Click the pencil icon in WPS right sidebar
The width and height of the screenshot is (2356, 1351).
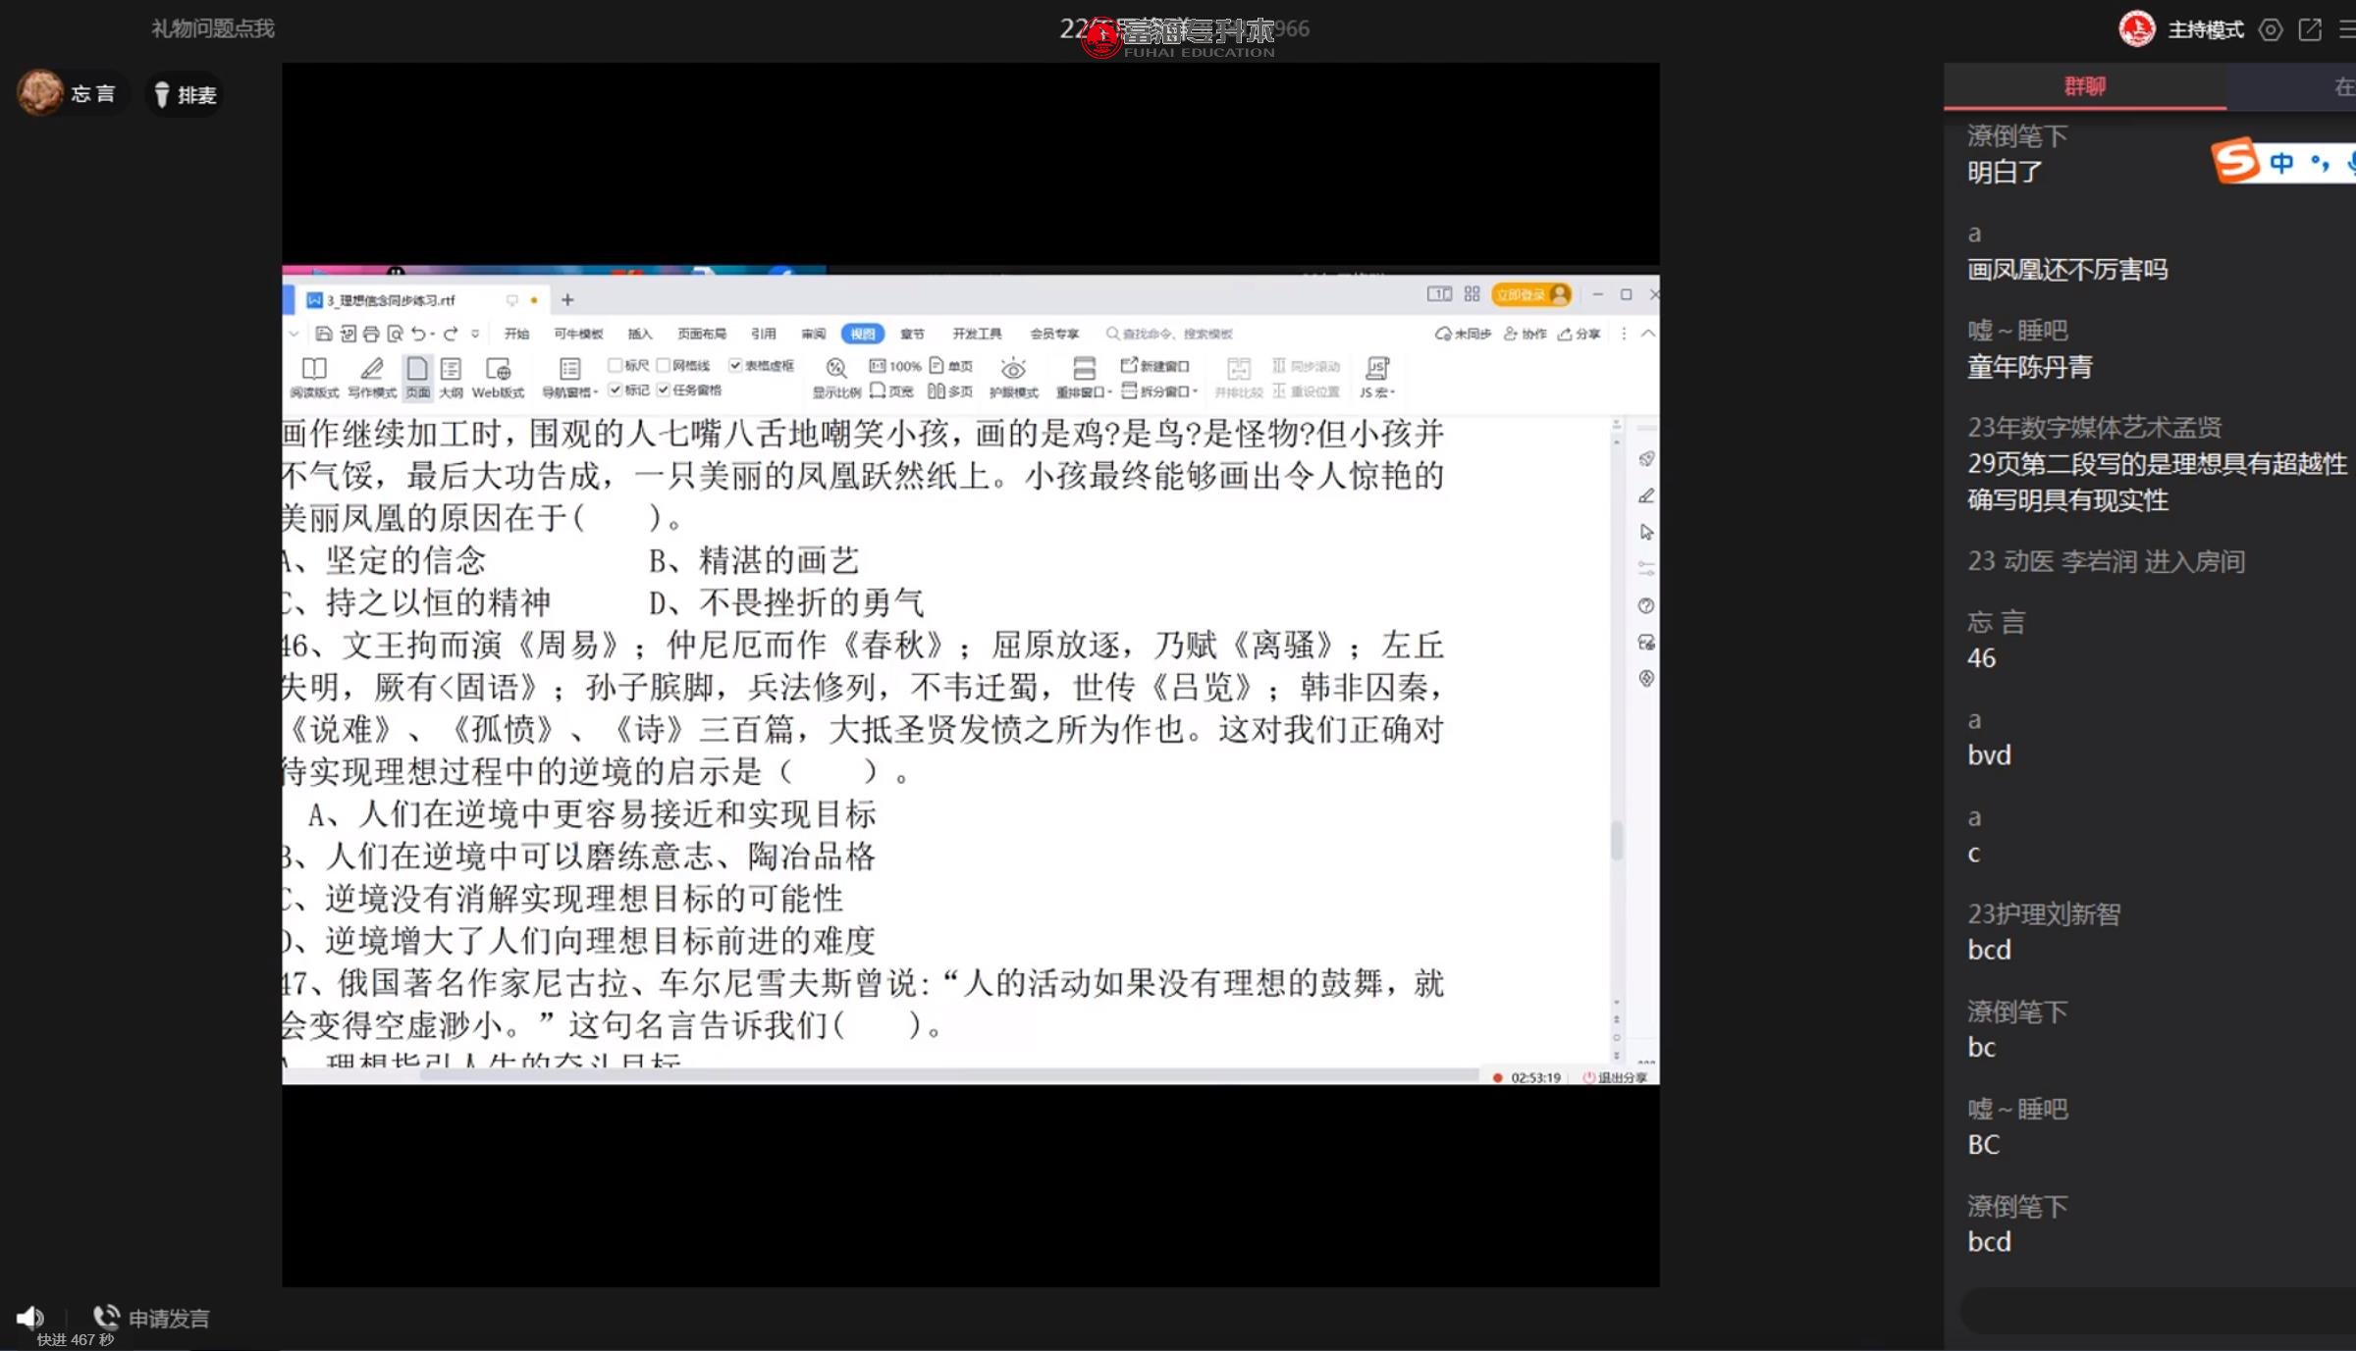(1646, 496)
